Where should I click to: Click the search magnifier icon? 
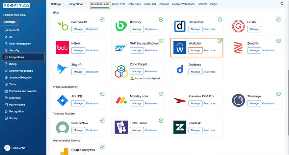(282, 4)
